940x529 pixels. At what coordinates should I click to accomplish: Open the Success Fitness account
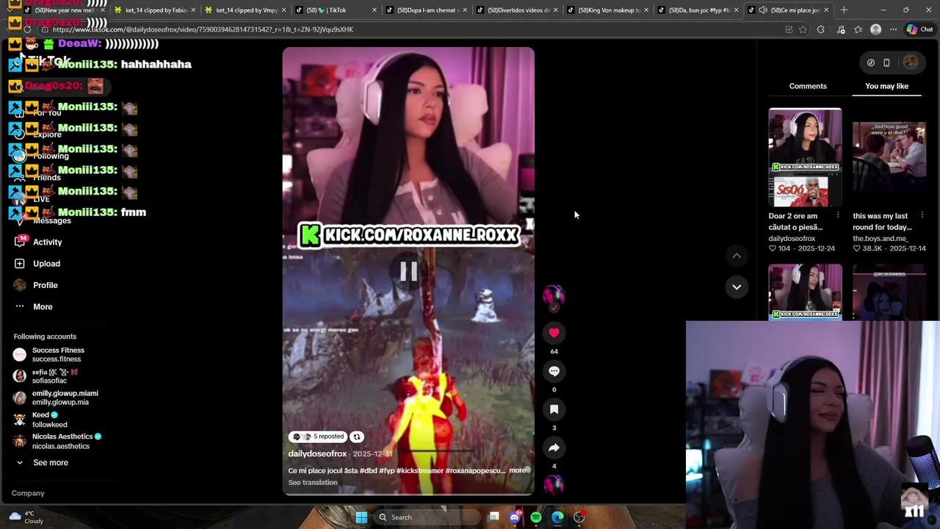pos(58,354)
